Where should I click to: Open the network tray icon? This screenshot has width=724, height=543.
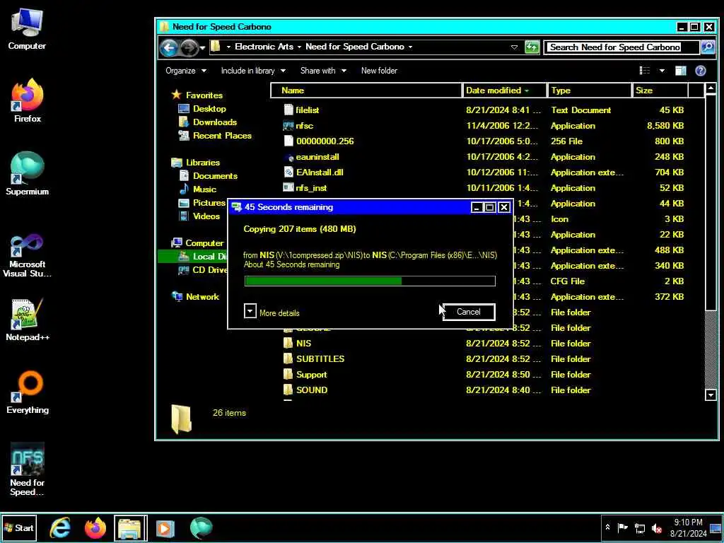point(640,527)
